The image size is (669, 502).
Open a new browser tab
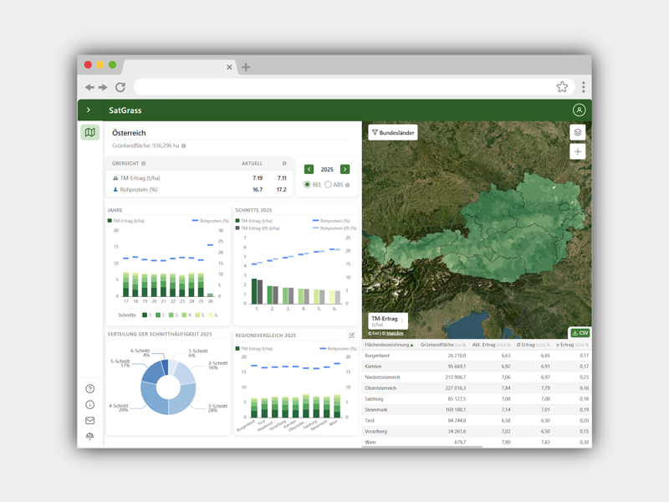click(246, 67)
